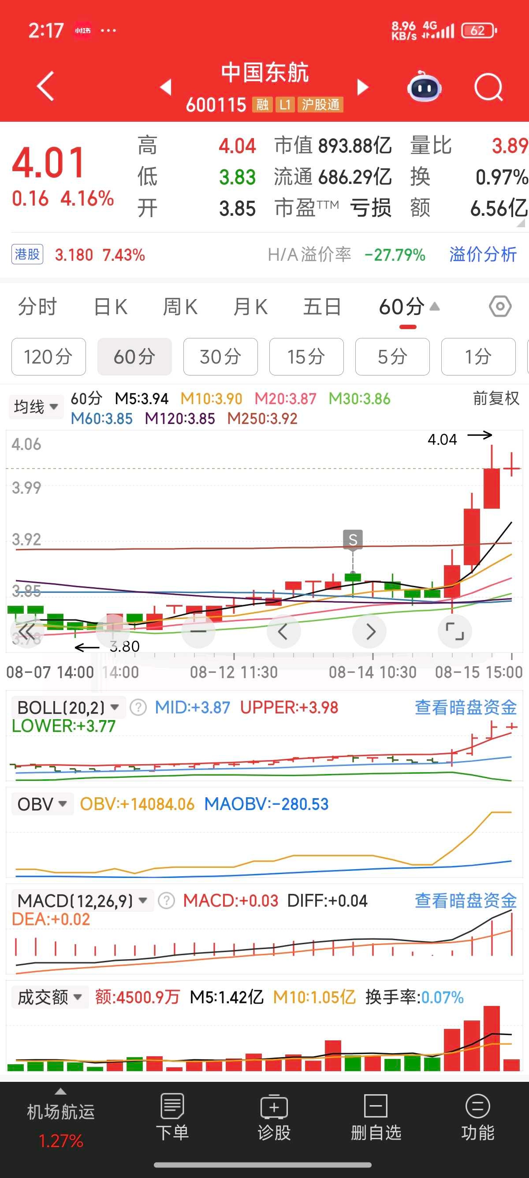Open the 均线 indicator dropdown

click(x=36, y=406)
